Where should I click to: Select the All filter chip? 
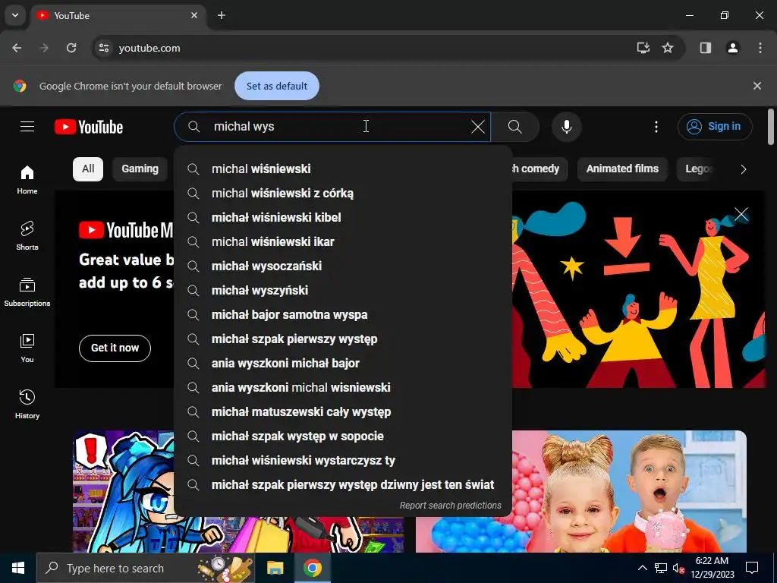[88, 169]
